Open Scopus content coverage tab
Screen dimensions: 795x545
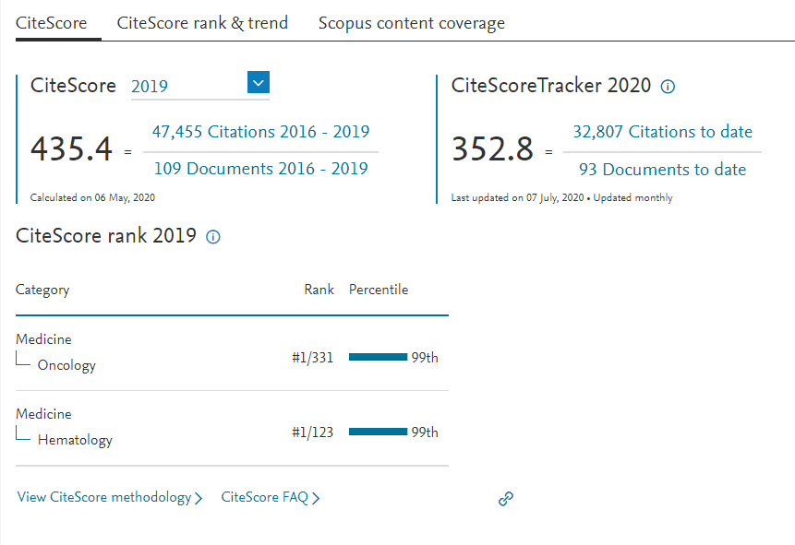[x=411, y=23]
